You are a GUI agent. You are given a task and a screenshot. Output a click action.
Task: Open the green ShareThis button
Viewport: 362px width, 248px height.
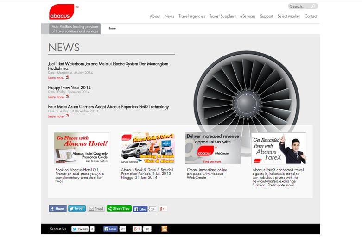119,209
